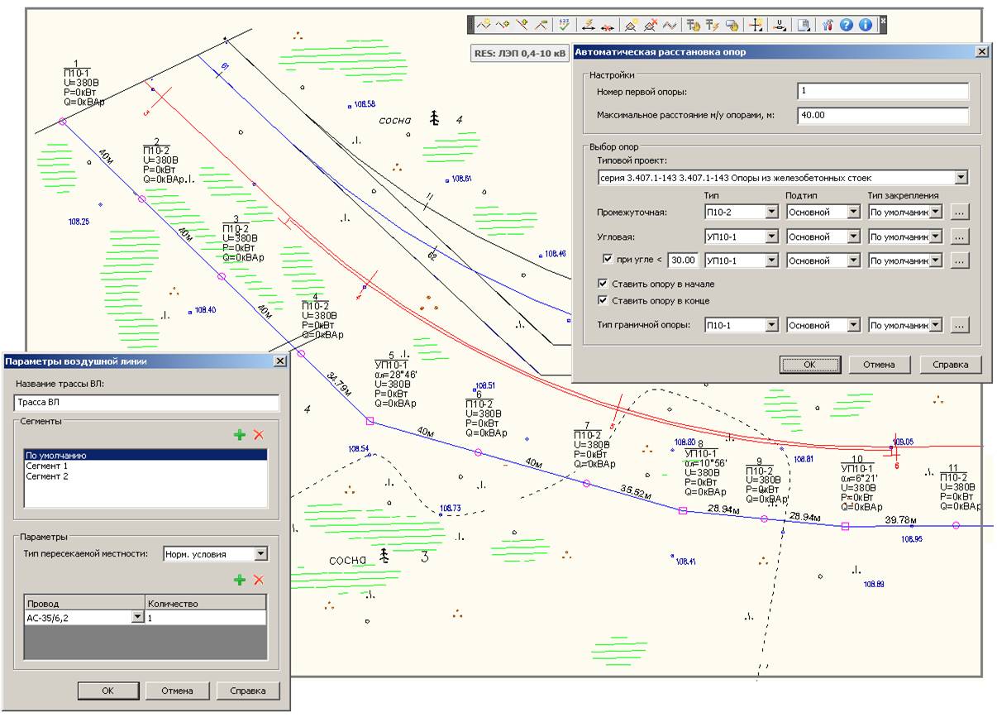Image resolution: width=997 pixels, height=717 pixels.
Task: Click the add vertex polyline icon with green plus
Action: [x=503, y=25]
